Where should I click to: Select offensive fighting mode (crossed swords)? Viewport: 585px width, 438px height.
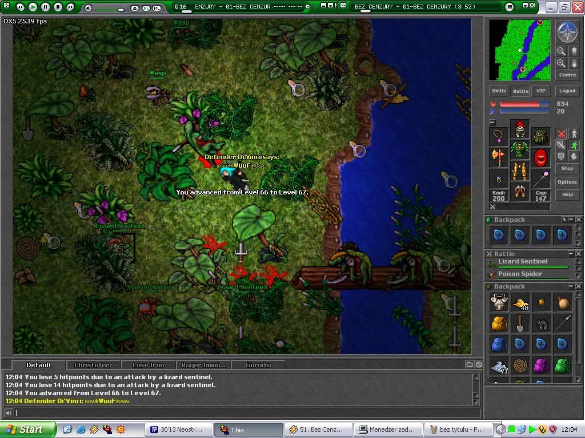coord(561,133)
